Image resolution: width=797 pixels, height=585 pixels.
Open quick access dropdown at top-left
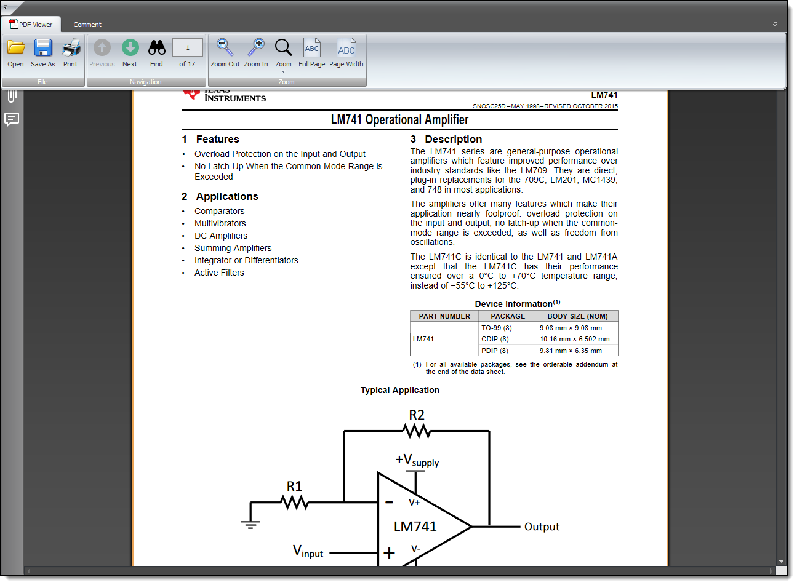[x=4, y=7]
